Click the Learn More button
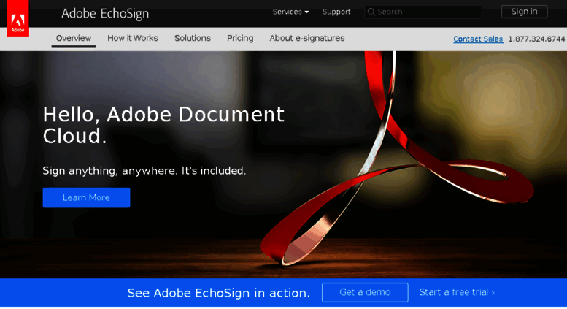The image size is (567, 309). pyautogui.click(x=86, y=197)
